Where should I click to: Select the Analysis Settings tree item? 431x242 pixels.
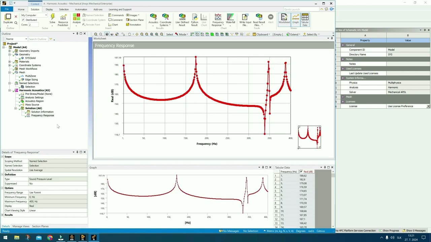pyautogui.click(x=34, y=97)
